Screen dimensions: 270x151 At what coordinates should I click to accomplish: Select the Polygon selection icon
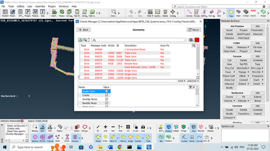click(x=85, y=128)
